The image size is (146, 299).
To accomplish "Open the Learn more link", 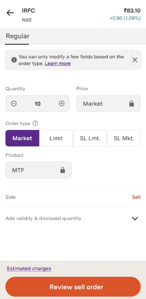I will 58,63.
